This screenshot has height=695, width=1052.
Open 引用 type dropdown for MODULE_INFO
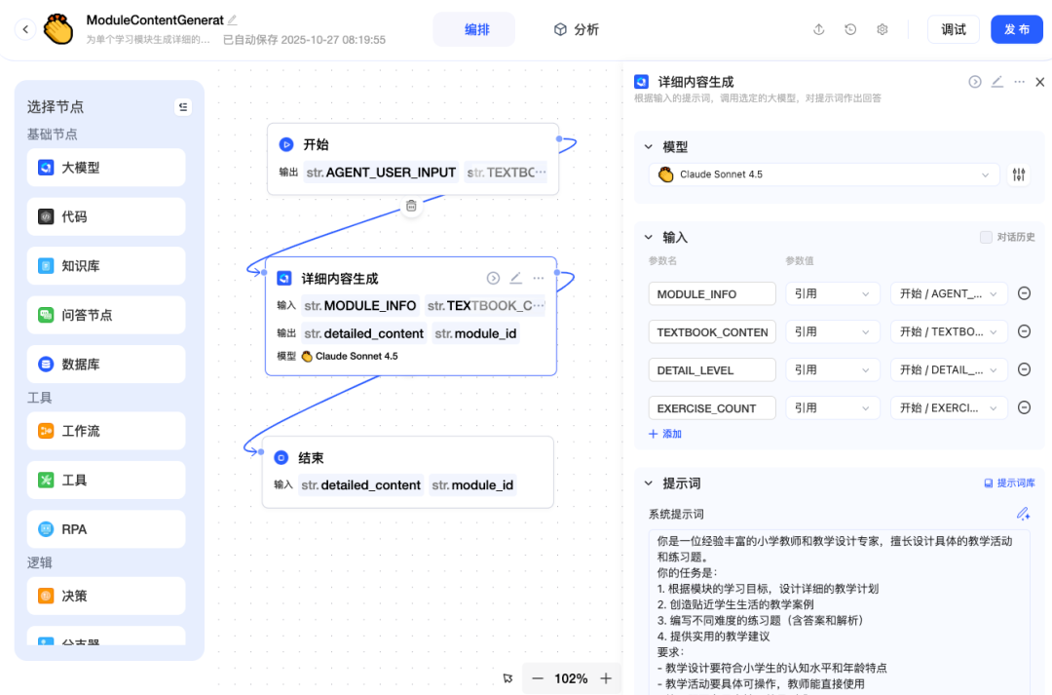833,293
